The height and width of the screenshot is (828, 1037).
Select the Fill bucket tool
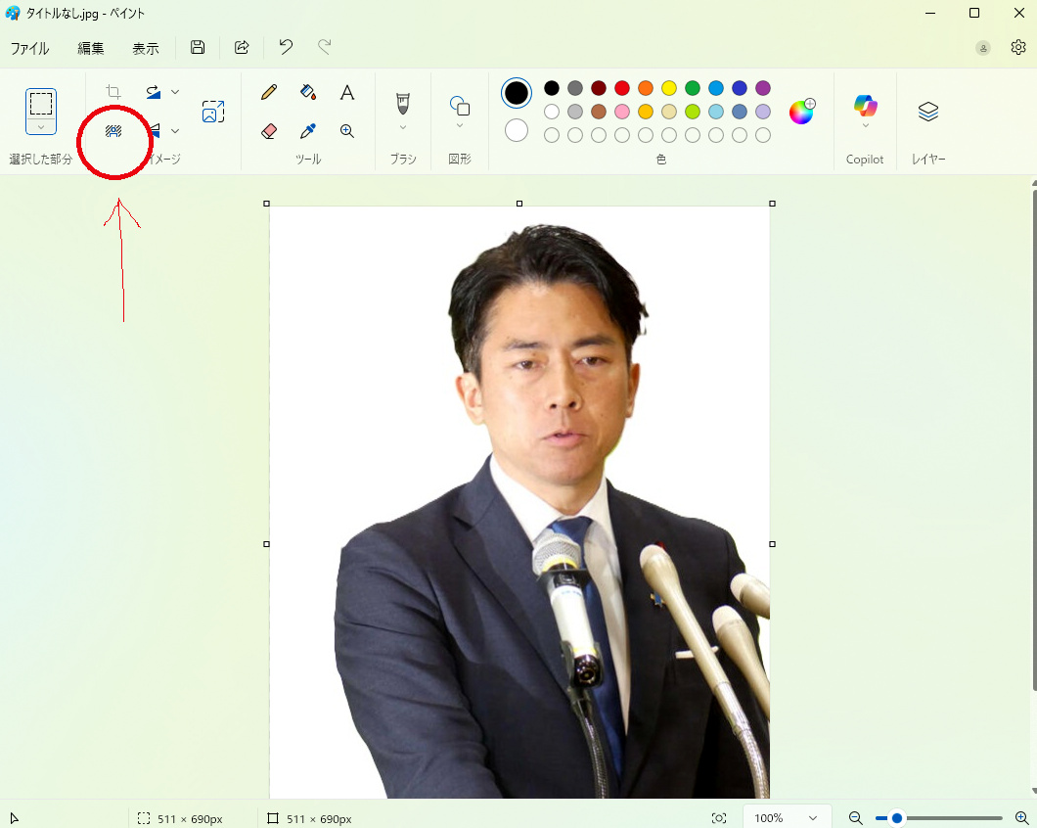pos(308,93)
